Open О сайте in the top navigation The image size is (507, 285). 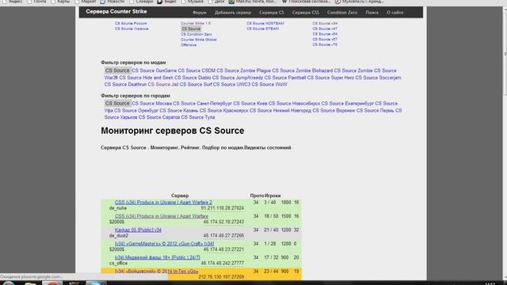click(395, 13)
